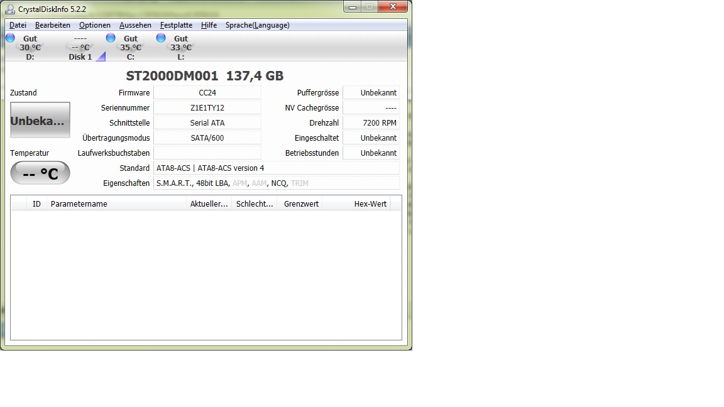Click the Aktueller... column header
Screen dimensions: 724x407
click(209, 204)
